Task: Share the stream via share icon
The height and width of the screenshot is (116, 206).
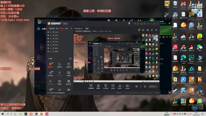Action: pos(156,30)
